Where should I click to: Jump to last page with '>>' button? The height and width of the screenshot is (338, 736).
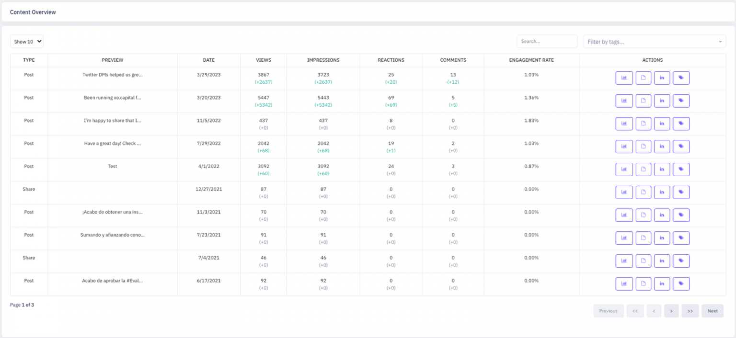pyautogui.click(x=690, y=311)
